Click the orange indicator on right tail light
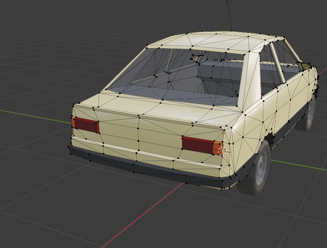The image size is (327, 248). (217, 148)
